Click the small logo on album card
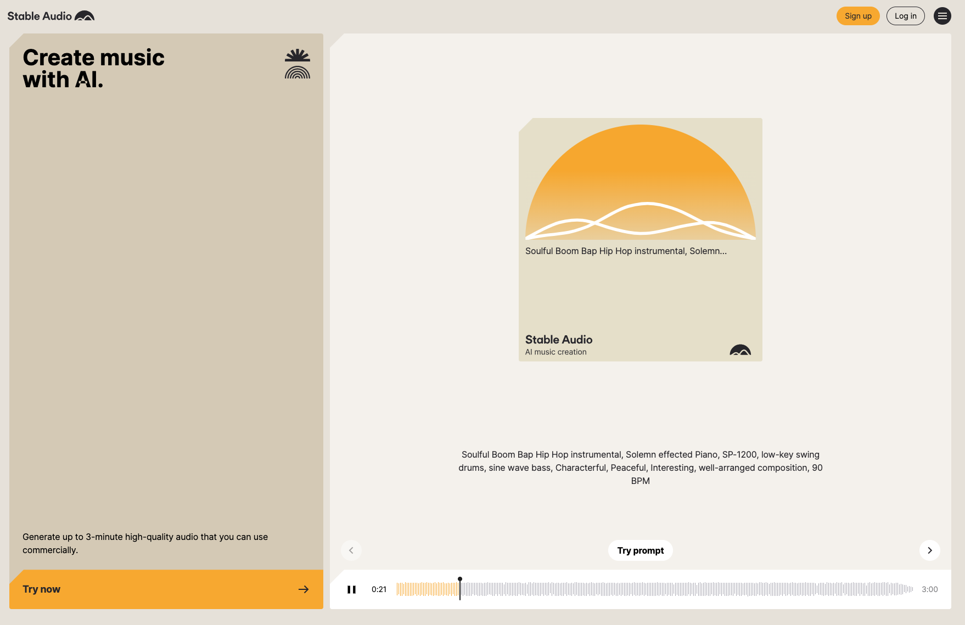 click(740, 350)
